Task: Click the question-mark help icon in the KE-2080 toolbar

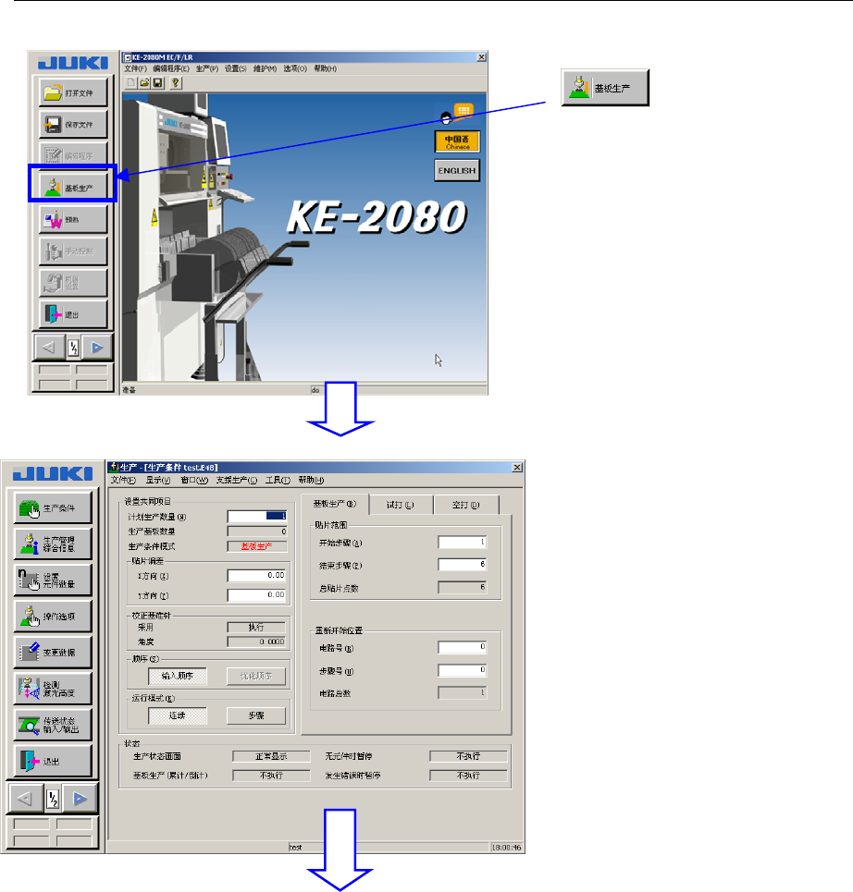Action: tap(176, 83)
